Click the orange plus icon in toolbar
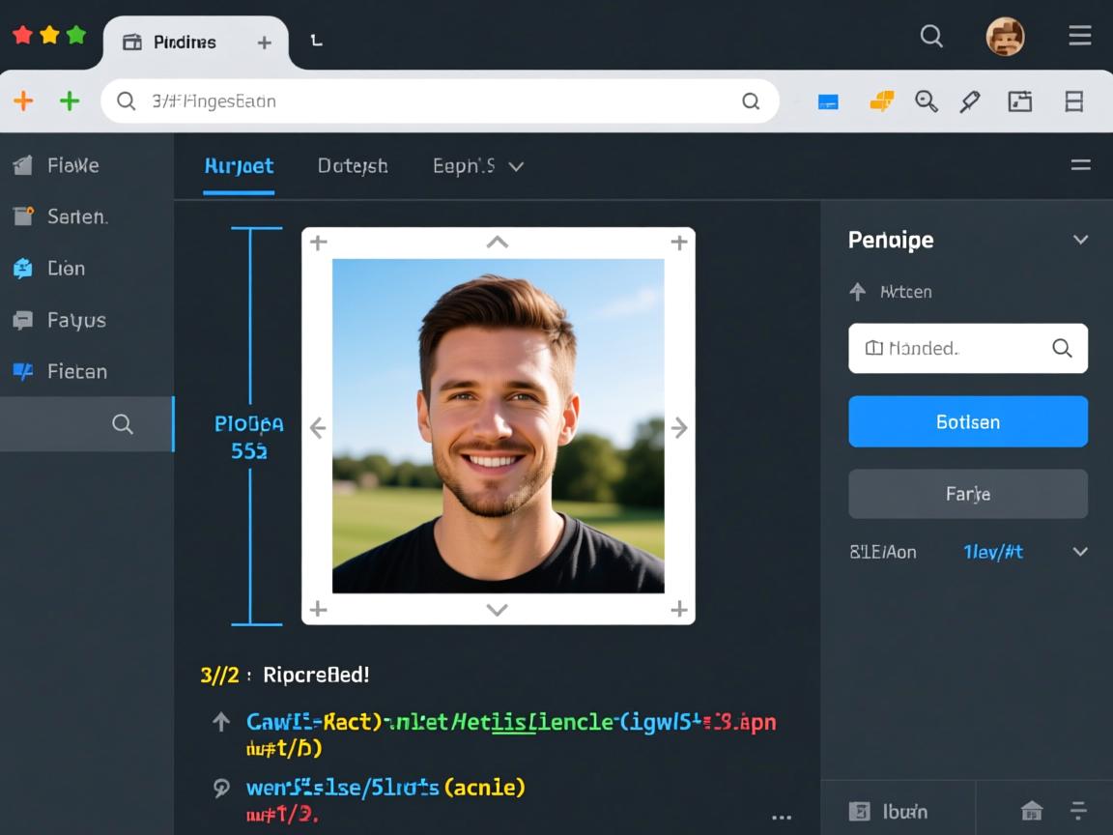 coord(23,101)
